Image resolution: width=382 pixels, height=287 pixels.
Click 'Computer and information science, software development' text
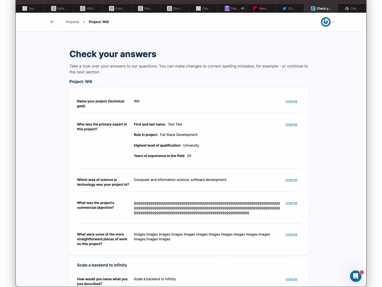(x=180, y=180)
